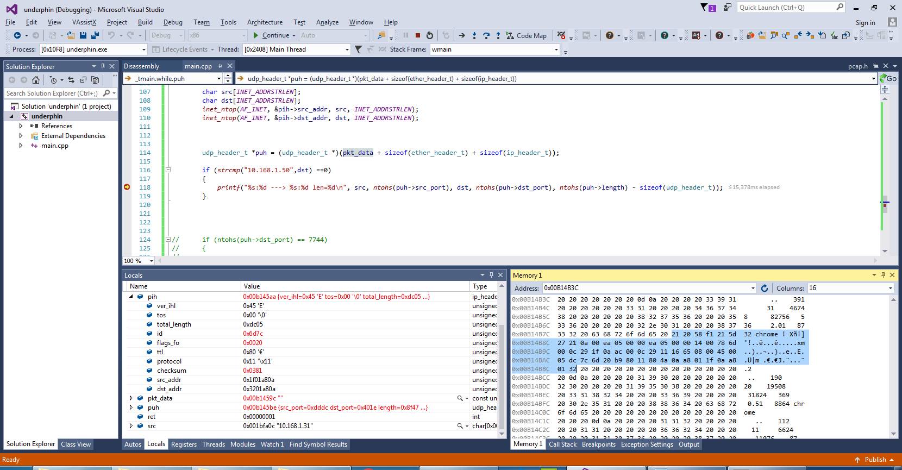Collapse the if block at line 116
902x470 pixels.
tap(168, 170)
